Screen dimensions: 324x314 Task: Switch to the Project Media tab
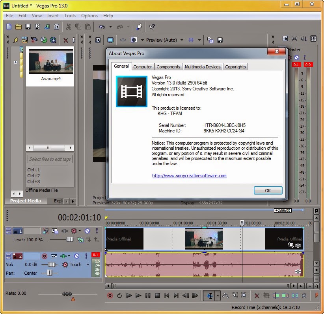(25, 201)
